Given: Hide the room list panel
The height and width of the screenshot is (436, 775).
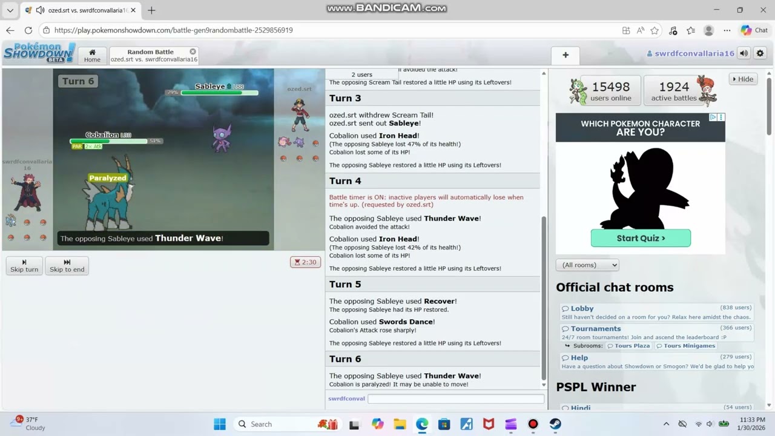Looking at the screenshot, I should coord(743,79).
